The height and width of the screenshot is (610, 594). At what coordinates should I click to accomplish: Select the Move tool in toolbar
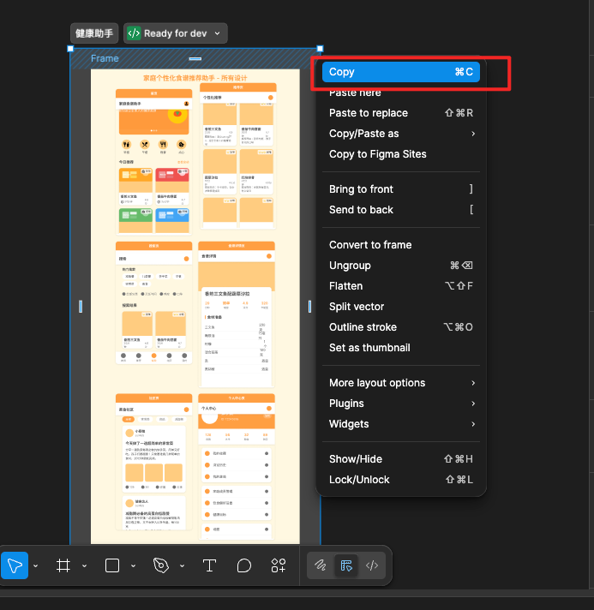pos(15,565)
